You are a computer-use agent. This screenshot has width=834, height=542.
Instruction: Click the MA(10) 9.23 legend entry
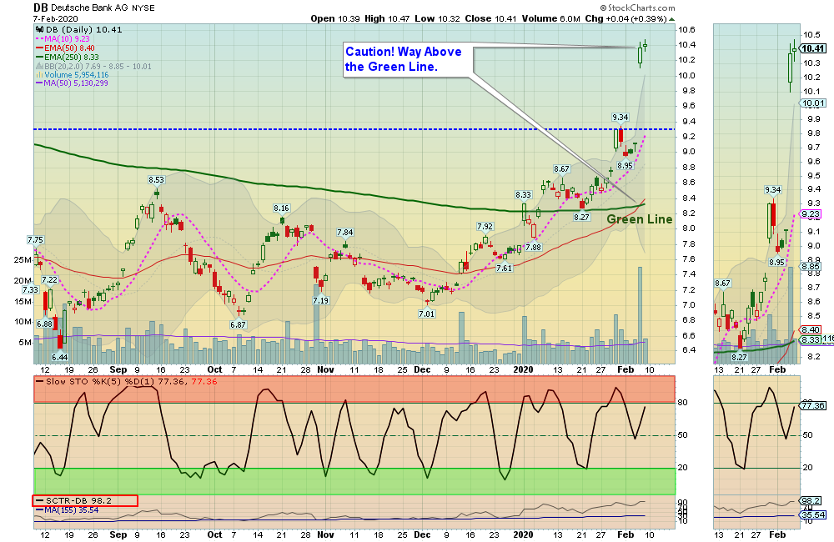[x=63, y=39]
